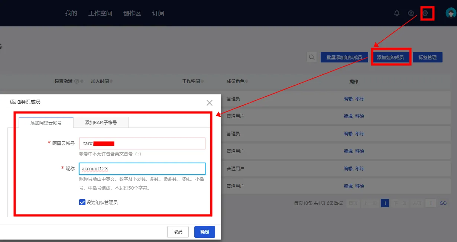Click 编辑 in the second 管理员 row
457x242 pixels.
pos(348,134)
